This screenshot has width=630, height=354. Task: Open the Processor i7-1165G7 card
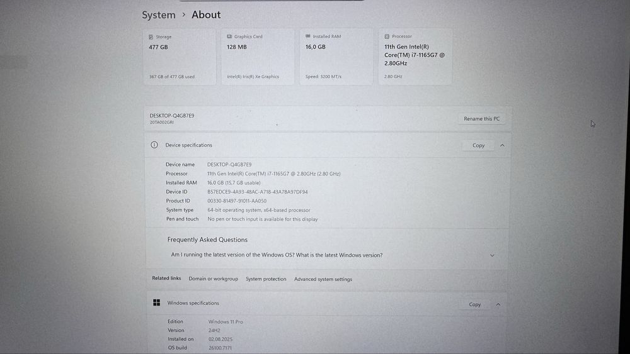click(x=415, y=57)
